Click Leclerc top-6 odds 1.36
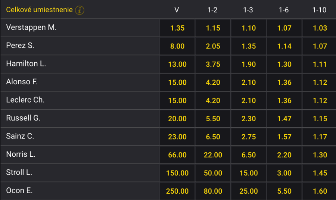336x200 pixels. coord(284,100)
